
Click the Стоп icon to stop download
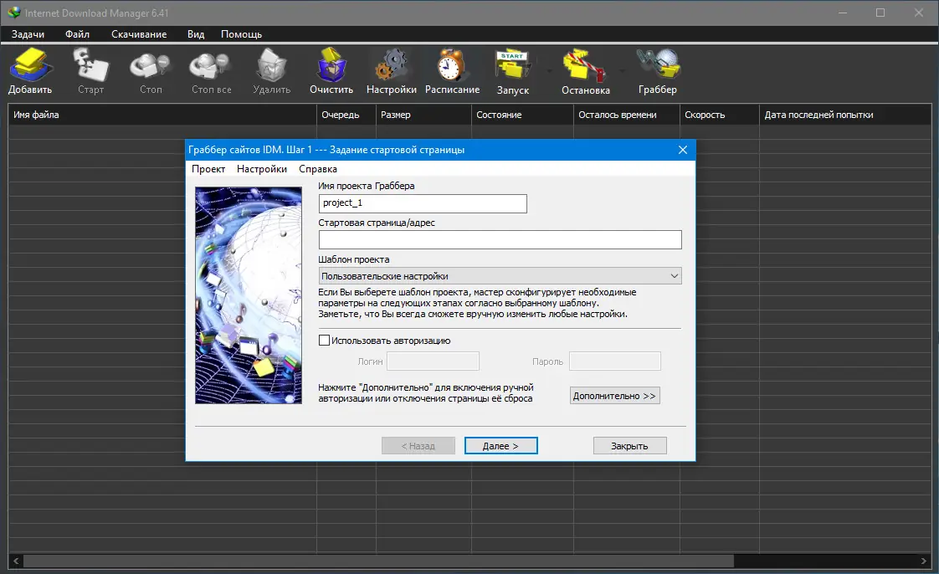click(150, 69)
